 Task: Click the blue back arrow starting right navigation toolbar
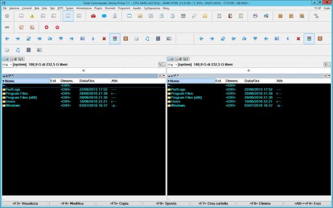pyautogui.click(x=201, y=39)
